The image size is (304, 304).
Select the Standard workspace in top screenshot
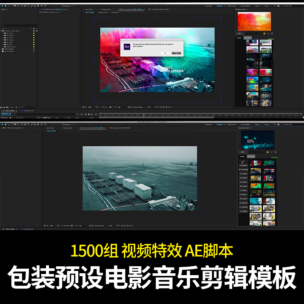[220, 6]
